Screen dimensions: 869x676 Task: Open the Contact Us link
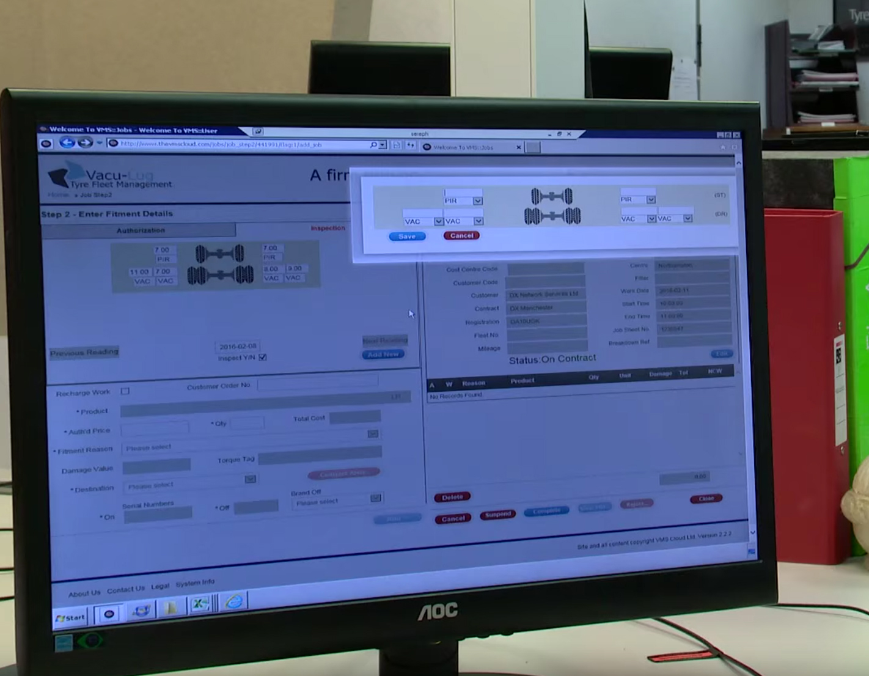[126, 589]
